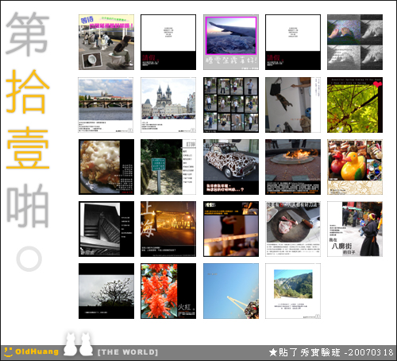
Task: Open the second 請假 thumbnail beside feet collage
Action: (293, 42)
